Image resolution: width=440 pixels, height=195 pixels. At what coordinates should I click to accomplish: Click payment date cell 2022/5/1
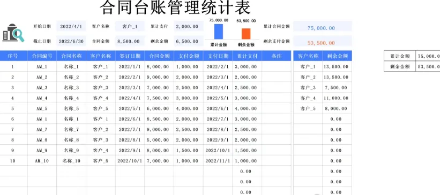coord(218,98)
